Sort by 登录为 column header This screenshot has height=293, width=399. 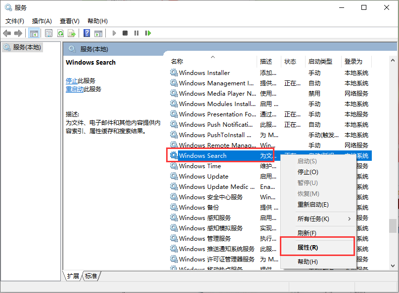point(356,62)
